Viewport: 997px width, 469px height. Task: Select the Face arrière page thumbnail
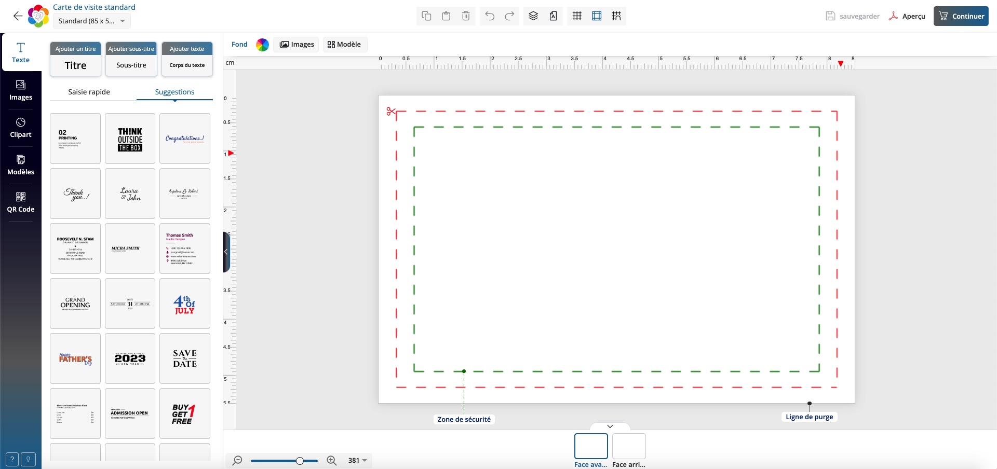pyautogui.click(x=629, y=447)
